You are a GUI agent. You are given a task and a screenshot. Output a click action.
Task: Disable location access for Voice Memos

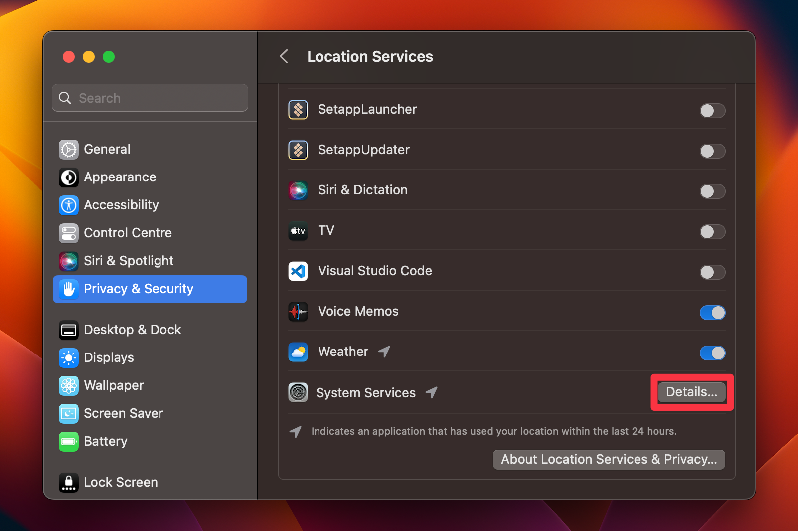click(712, 313)
